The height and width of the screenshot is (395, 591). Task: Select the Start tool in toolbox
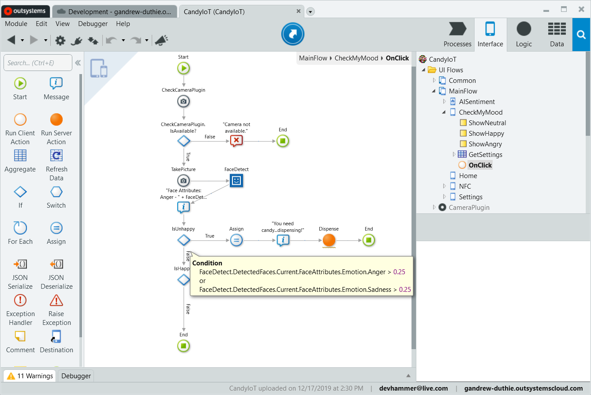click(x=20, y=89)
